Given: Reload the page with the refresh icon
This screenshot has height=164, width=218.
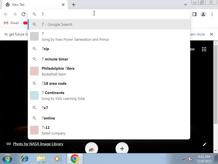Looking at the screenshot, I should pyautogui.click(x=23, y=14).
